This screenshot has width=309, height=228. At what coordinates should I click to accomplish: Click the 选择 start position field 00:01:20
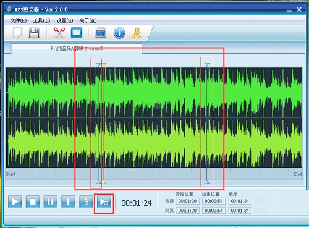tap(187, 201)
